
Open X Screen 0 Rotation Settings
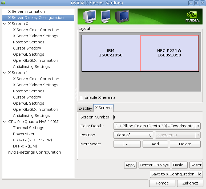[x=29, y=42]
